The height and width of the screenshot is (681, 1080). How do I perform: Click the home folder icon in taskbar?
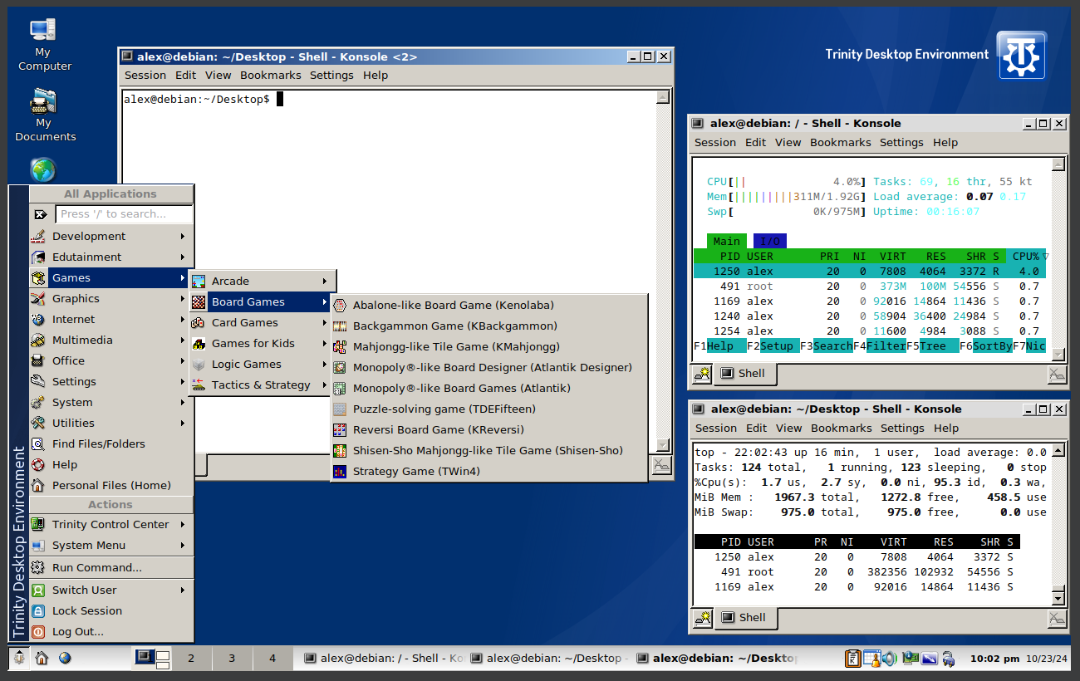coord(42,658)
